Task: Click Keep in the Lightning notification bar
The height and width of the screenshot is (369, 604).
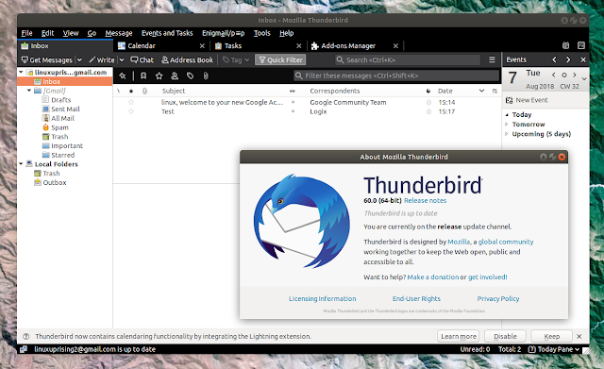Action: click(x=551, y=336)
